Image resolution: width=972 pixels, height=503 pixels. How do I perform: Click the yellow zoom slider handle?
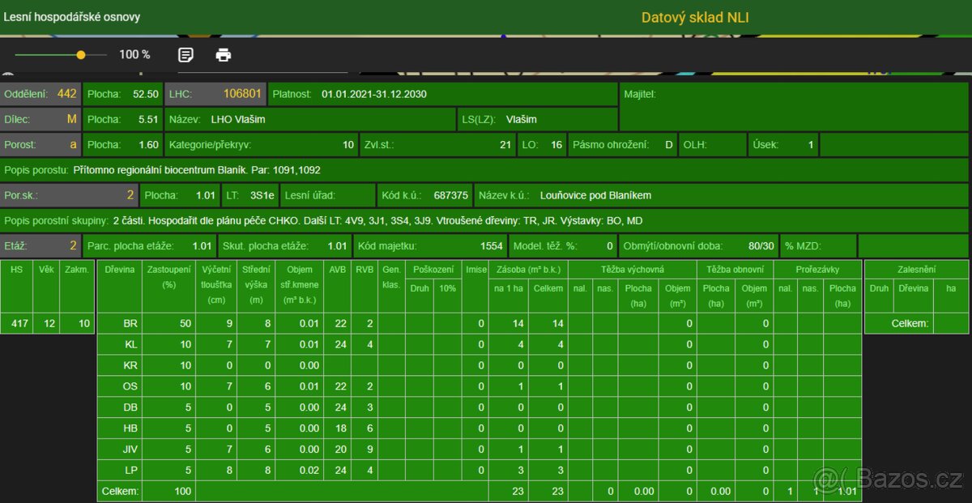(81, 55)
